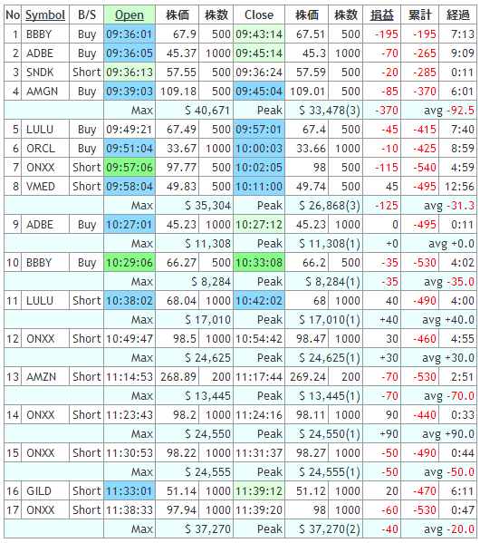
Task: Click VMED symbol in row 8
Action: pyautogui.click(x=41, y=187)
